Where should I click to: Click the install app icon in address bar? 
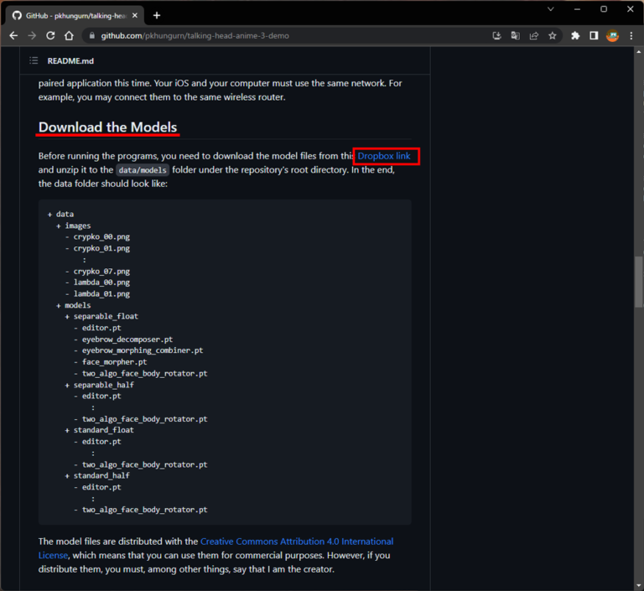pyautogui.click(x=496, y=36)
